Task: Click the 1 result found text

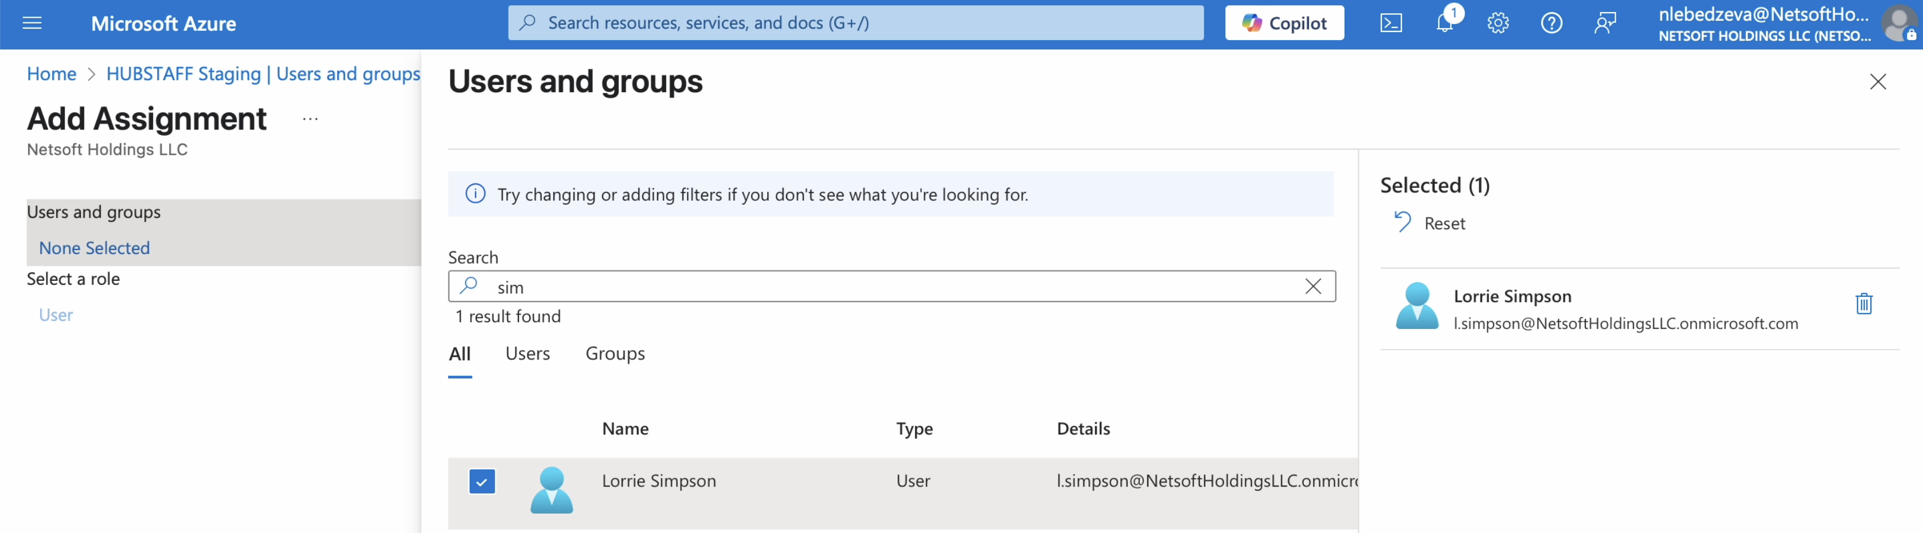Action: [x=507, y=316]
